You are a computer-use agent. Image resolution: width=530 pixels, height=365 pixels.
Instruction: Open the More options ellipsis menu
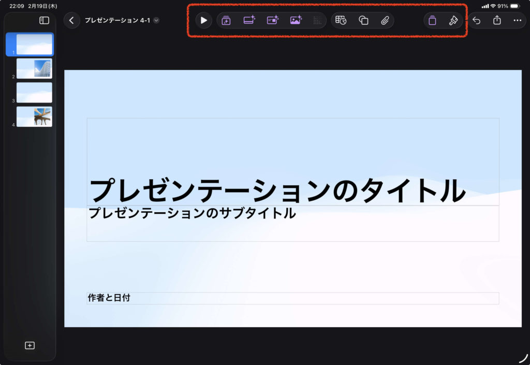click(x=518, y=20)
